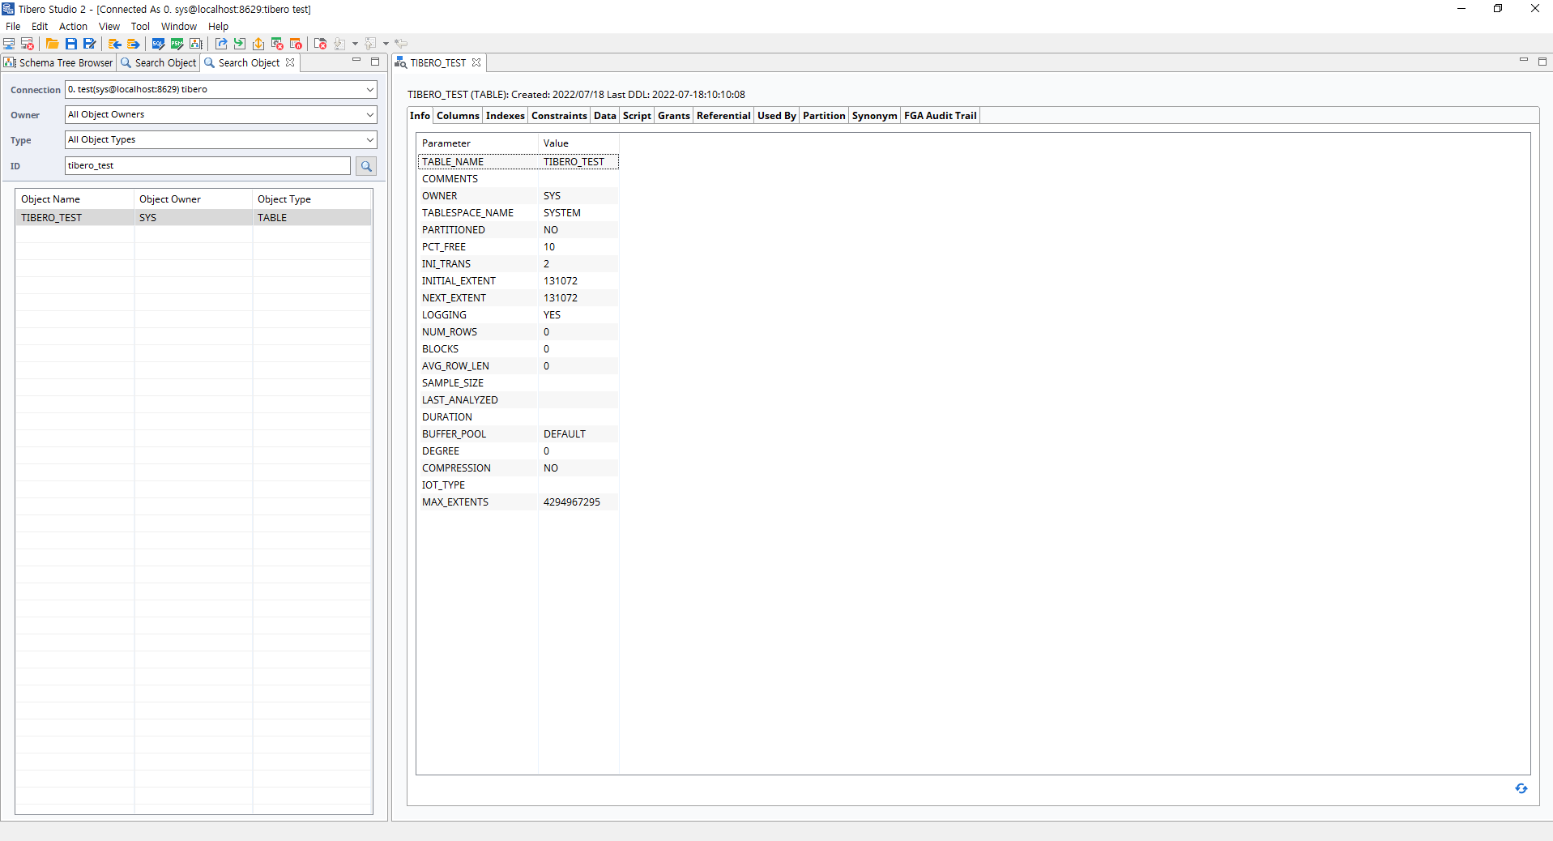This screenshot has height=841, width=1553.
Task: Click the export data toolbar icon
Action: [x=134, y=44]
